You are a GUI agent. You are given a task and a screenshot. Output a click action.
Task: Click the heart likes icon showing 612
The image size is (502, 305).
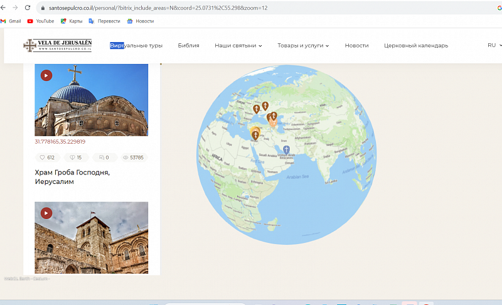[42, 158]
